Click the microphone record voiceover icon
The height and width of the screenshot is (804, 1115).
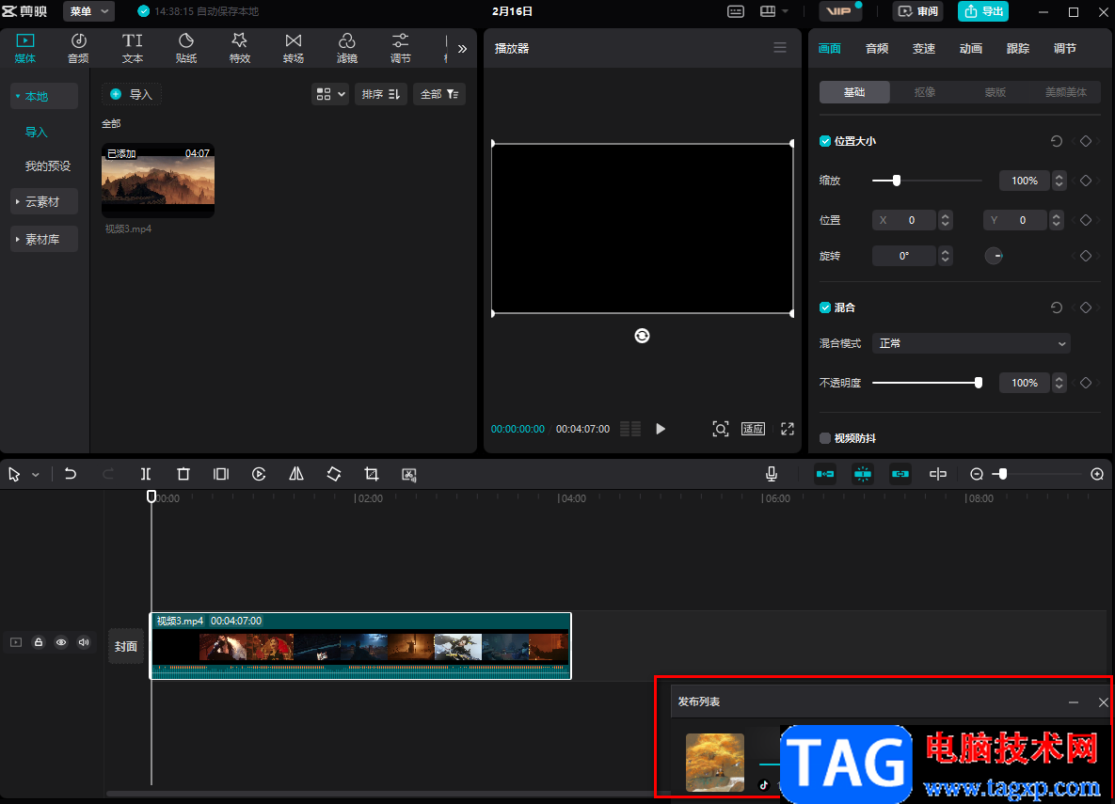pos(772,475)
